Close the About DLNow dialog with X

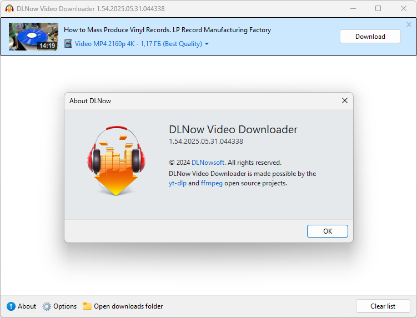[345, 100]
